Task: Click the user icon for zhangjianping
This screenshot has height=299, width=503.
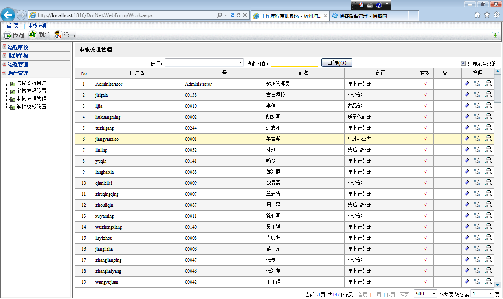Action: pos(488,259)
